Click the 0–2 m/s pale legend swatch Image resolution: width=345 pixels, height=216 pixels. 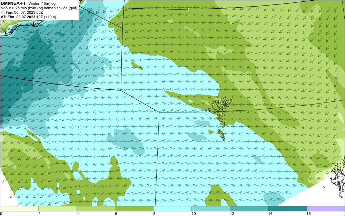[x=19, y=209]
